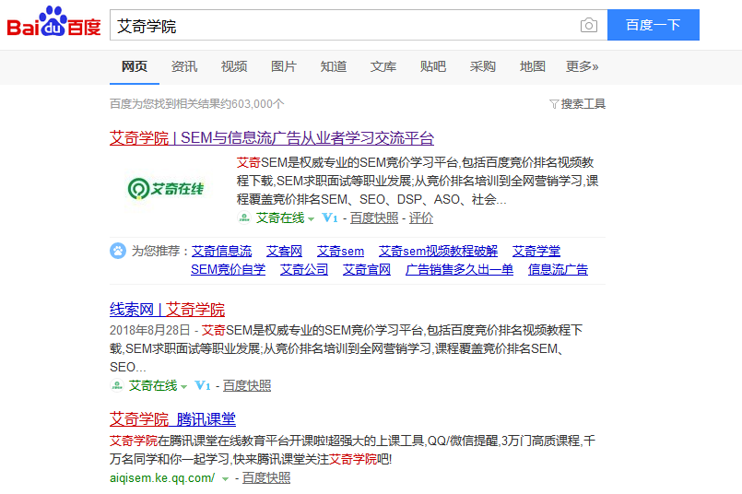Click 评价 link in first result
This screenshot has height=494, width=742.
[x=420, y=218]
